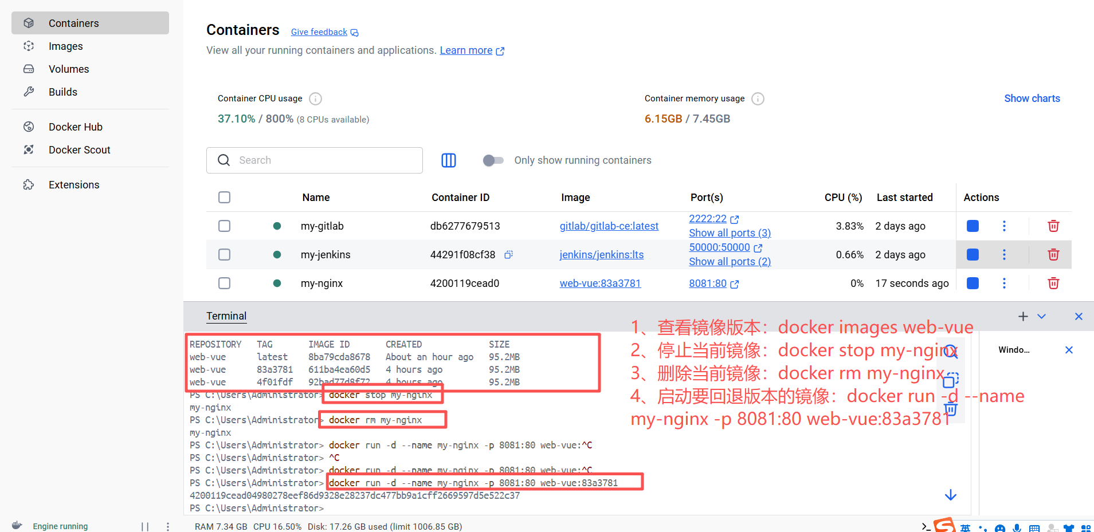The image size is (1094, 532).
Task: Jump to terminal bottom with down arrow
Action: tap(951, 495)
